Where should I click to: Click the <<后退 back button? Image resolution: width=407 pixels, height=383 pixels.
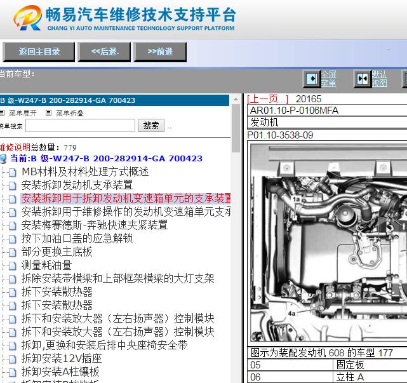point(104,52)
